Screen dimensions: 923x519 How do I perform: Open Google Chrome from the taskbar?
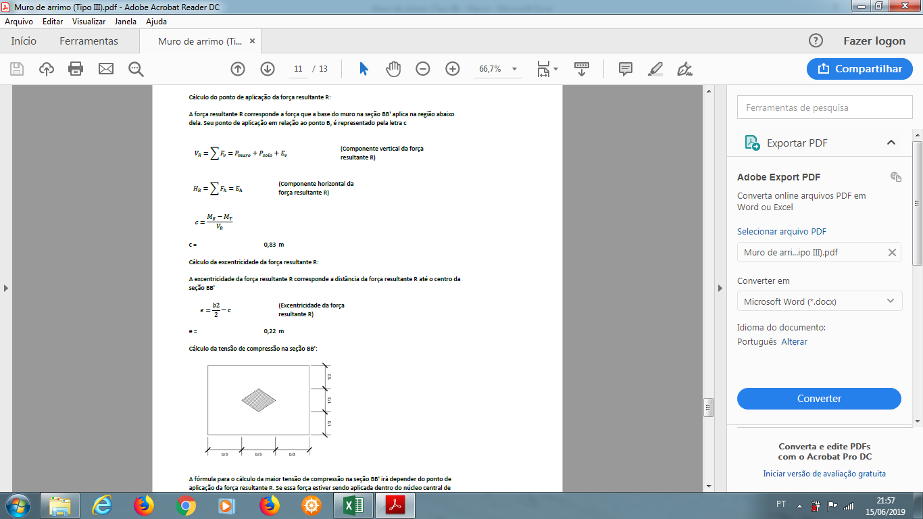pyautogui.click(x=186, y=505)
